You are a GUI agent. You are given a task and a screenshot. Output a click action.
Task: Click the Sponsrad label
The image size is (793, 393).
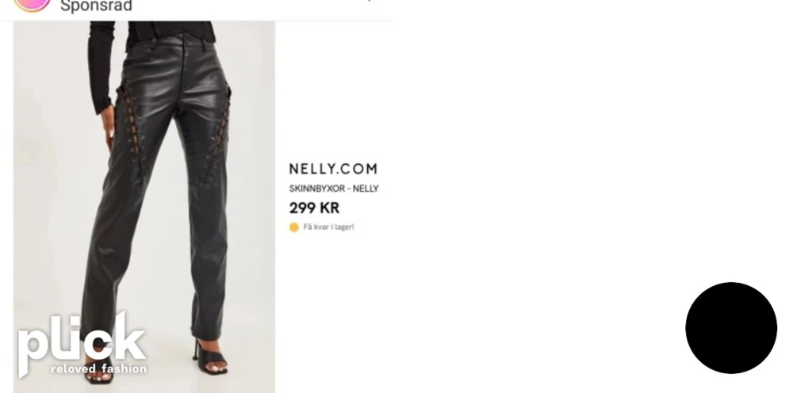(96, 6)
